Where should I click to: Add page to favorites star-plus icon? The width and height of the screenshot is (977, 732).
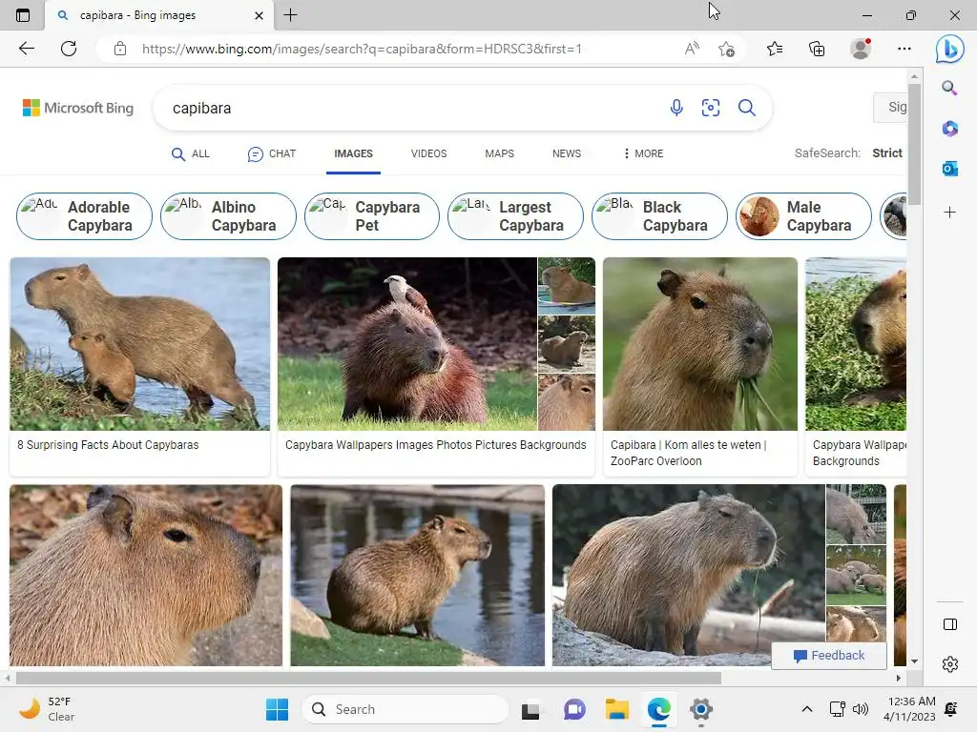coord(726,49)
